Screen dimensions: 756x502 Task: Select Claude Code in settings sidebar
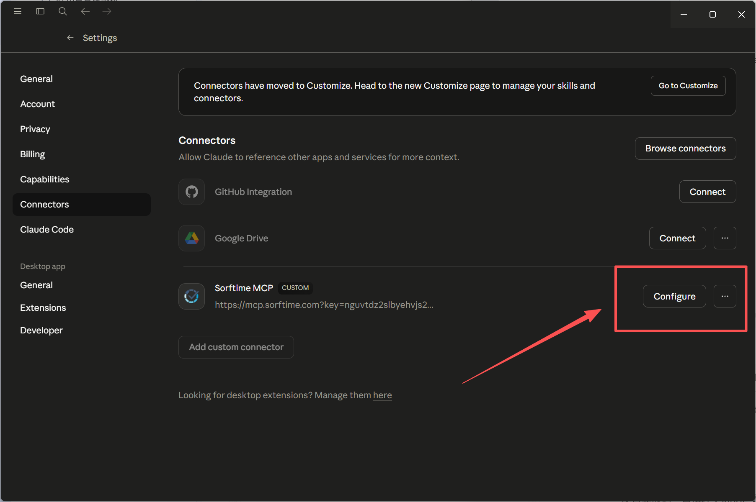(47, 230)
